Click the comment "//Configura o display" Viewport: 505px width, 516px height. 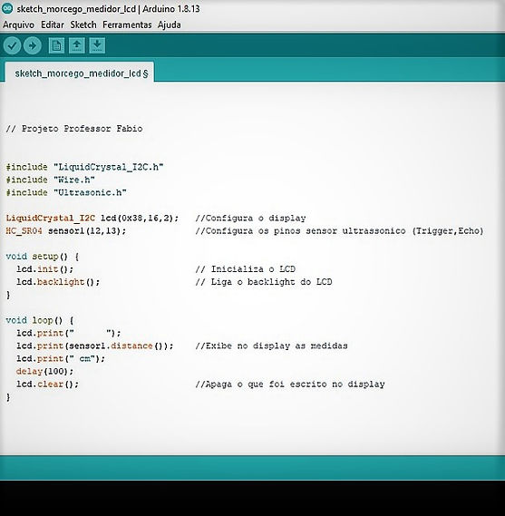point(251,219)
